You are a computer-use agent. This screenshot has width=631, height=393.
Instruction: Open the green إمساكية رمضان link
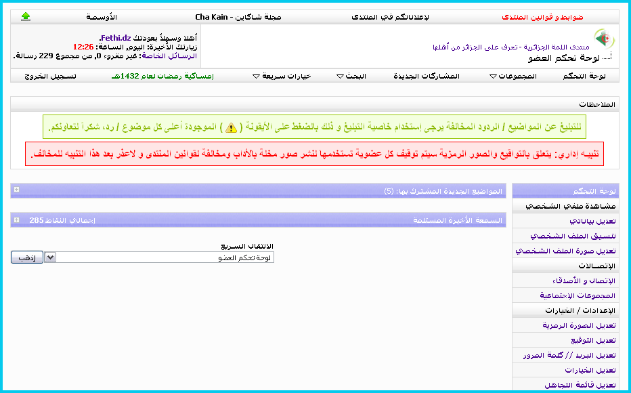(x=162, y=76)
